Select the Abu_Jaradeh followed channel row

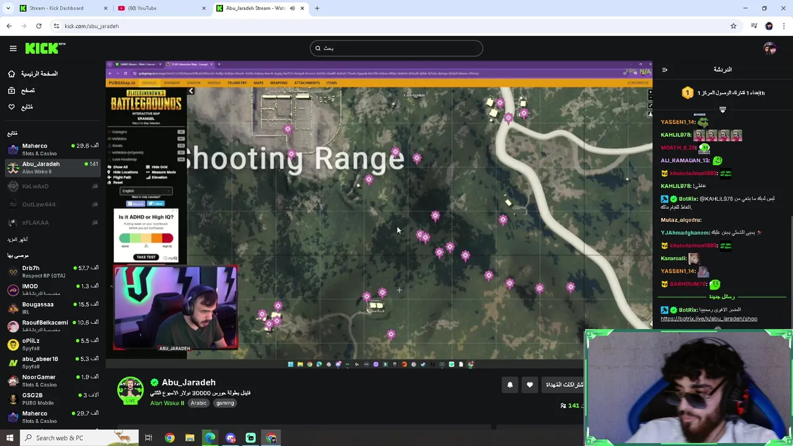[x=53, y=167]
